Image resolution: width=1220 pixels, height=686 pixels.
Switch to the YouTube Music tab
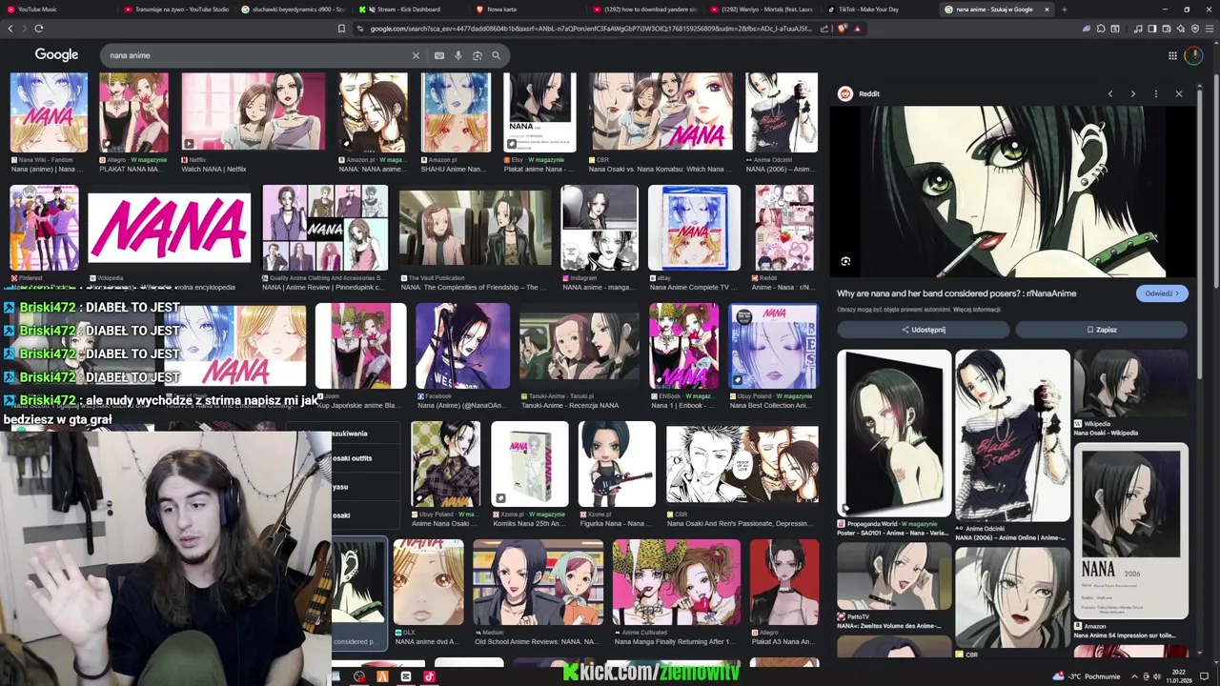(57, 10)
